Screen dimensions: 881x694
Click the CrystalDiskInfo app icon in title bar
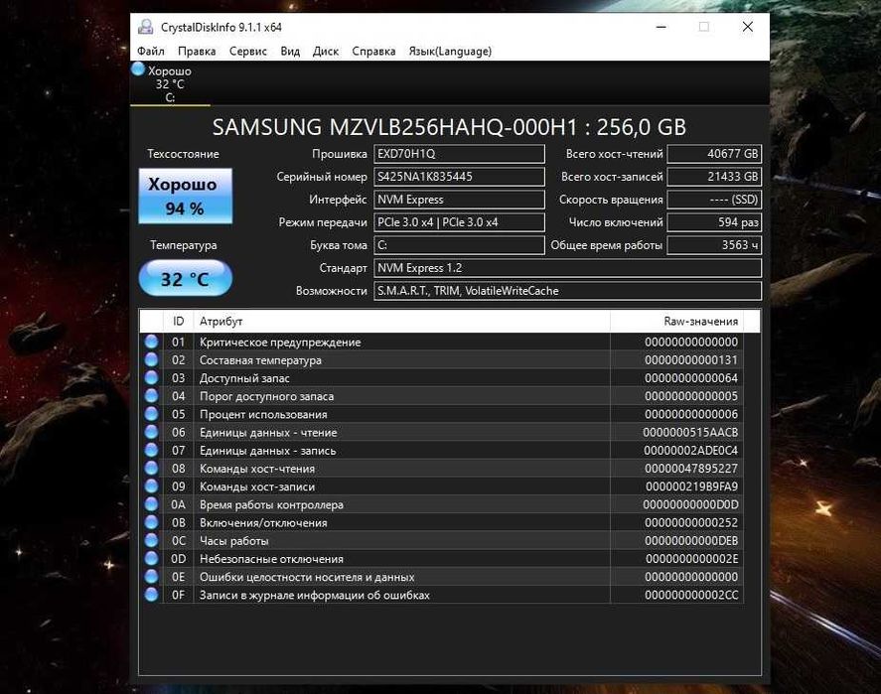146,27
